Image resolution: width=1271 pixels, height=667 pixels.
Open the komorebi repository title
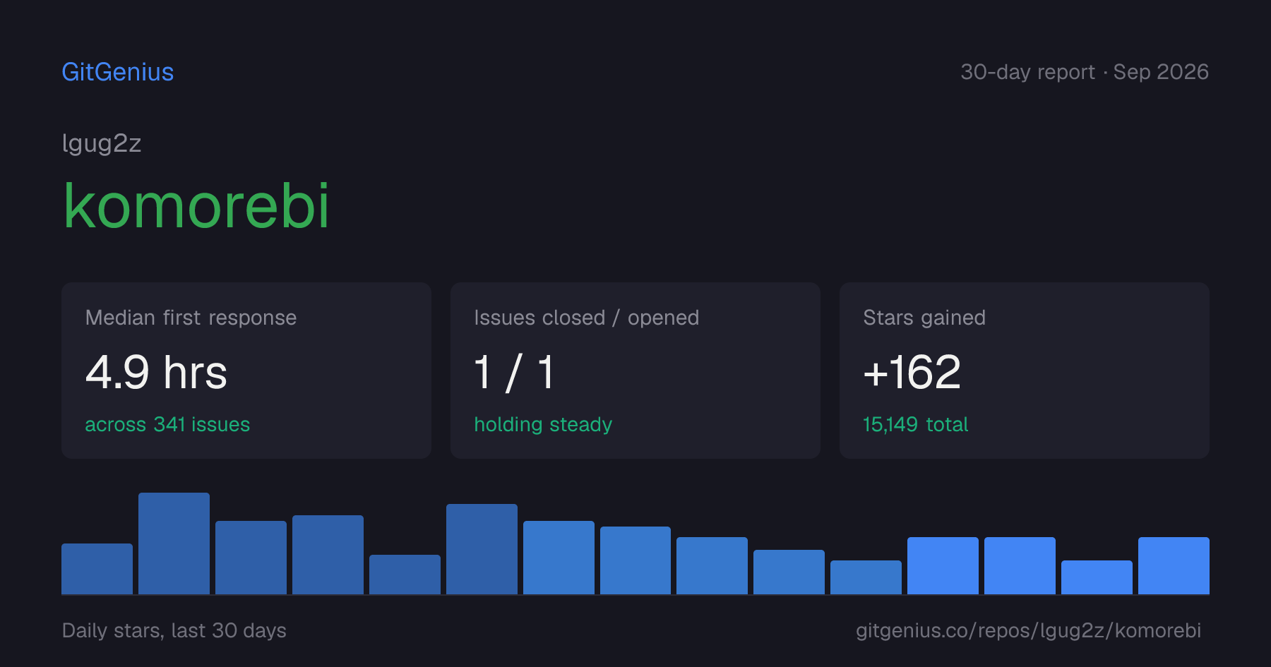coord(196,205)
